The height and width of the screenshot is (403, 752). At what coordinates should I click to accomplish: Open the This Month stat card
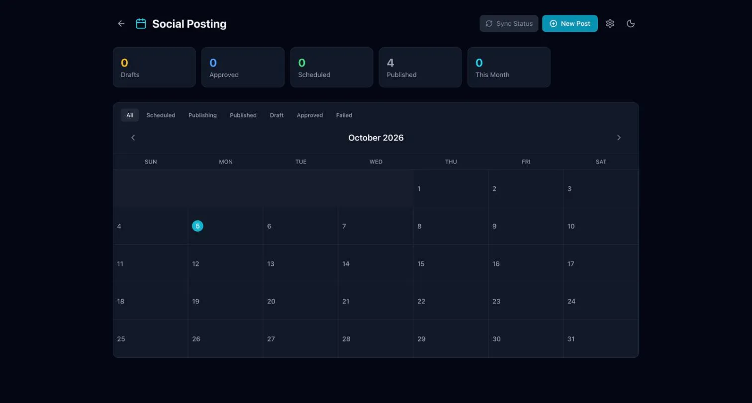[509, 67]
